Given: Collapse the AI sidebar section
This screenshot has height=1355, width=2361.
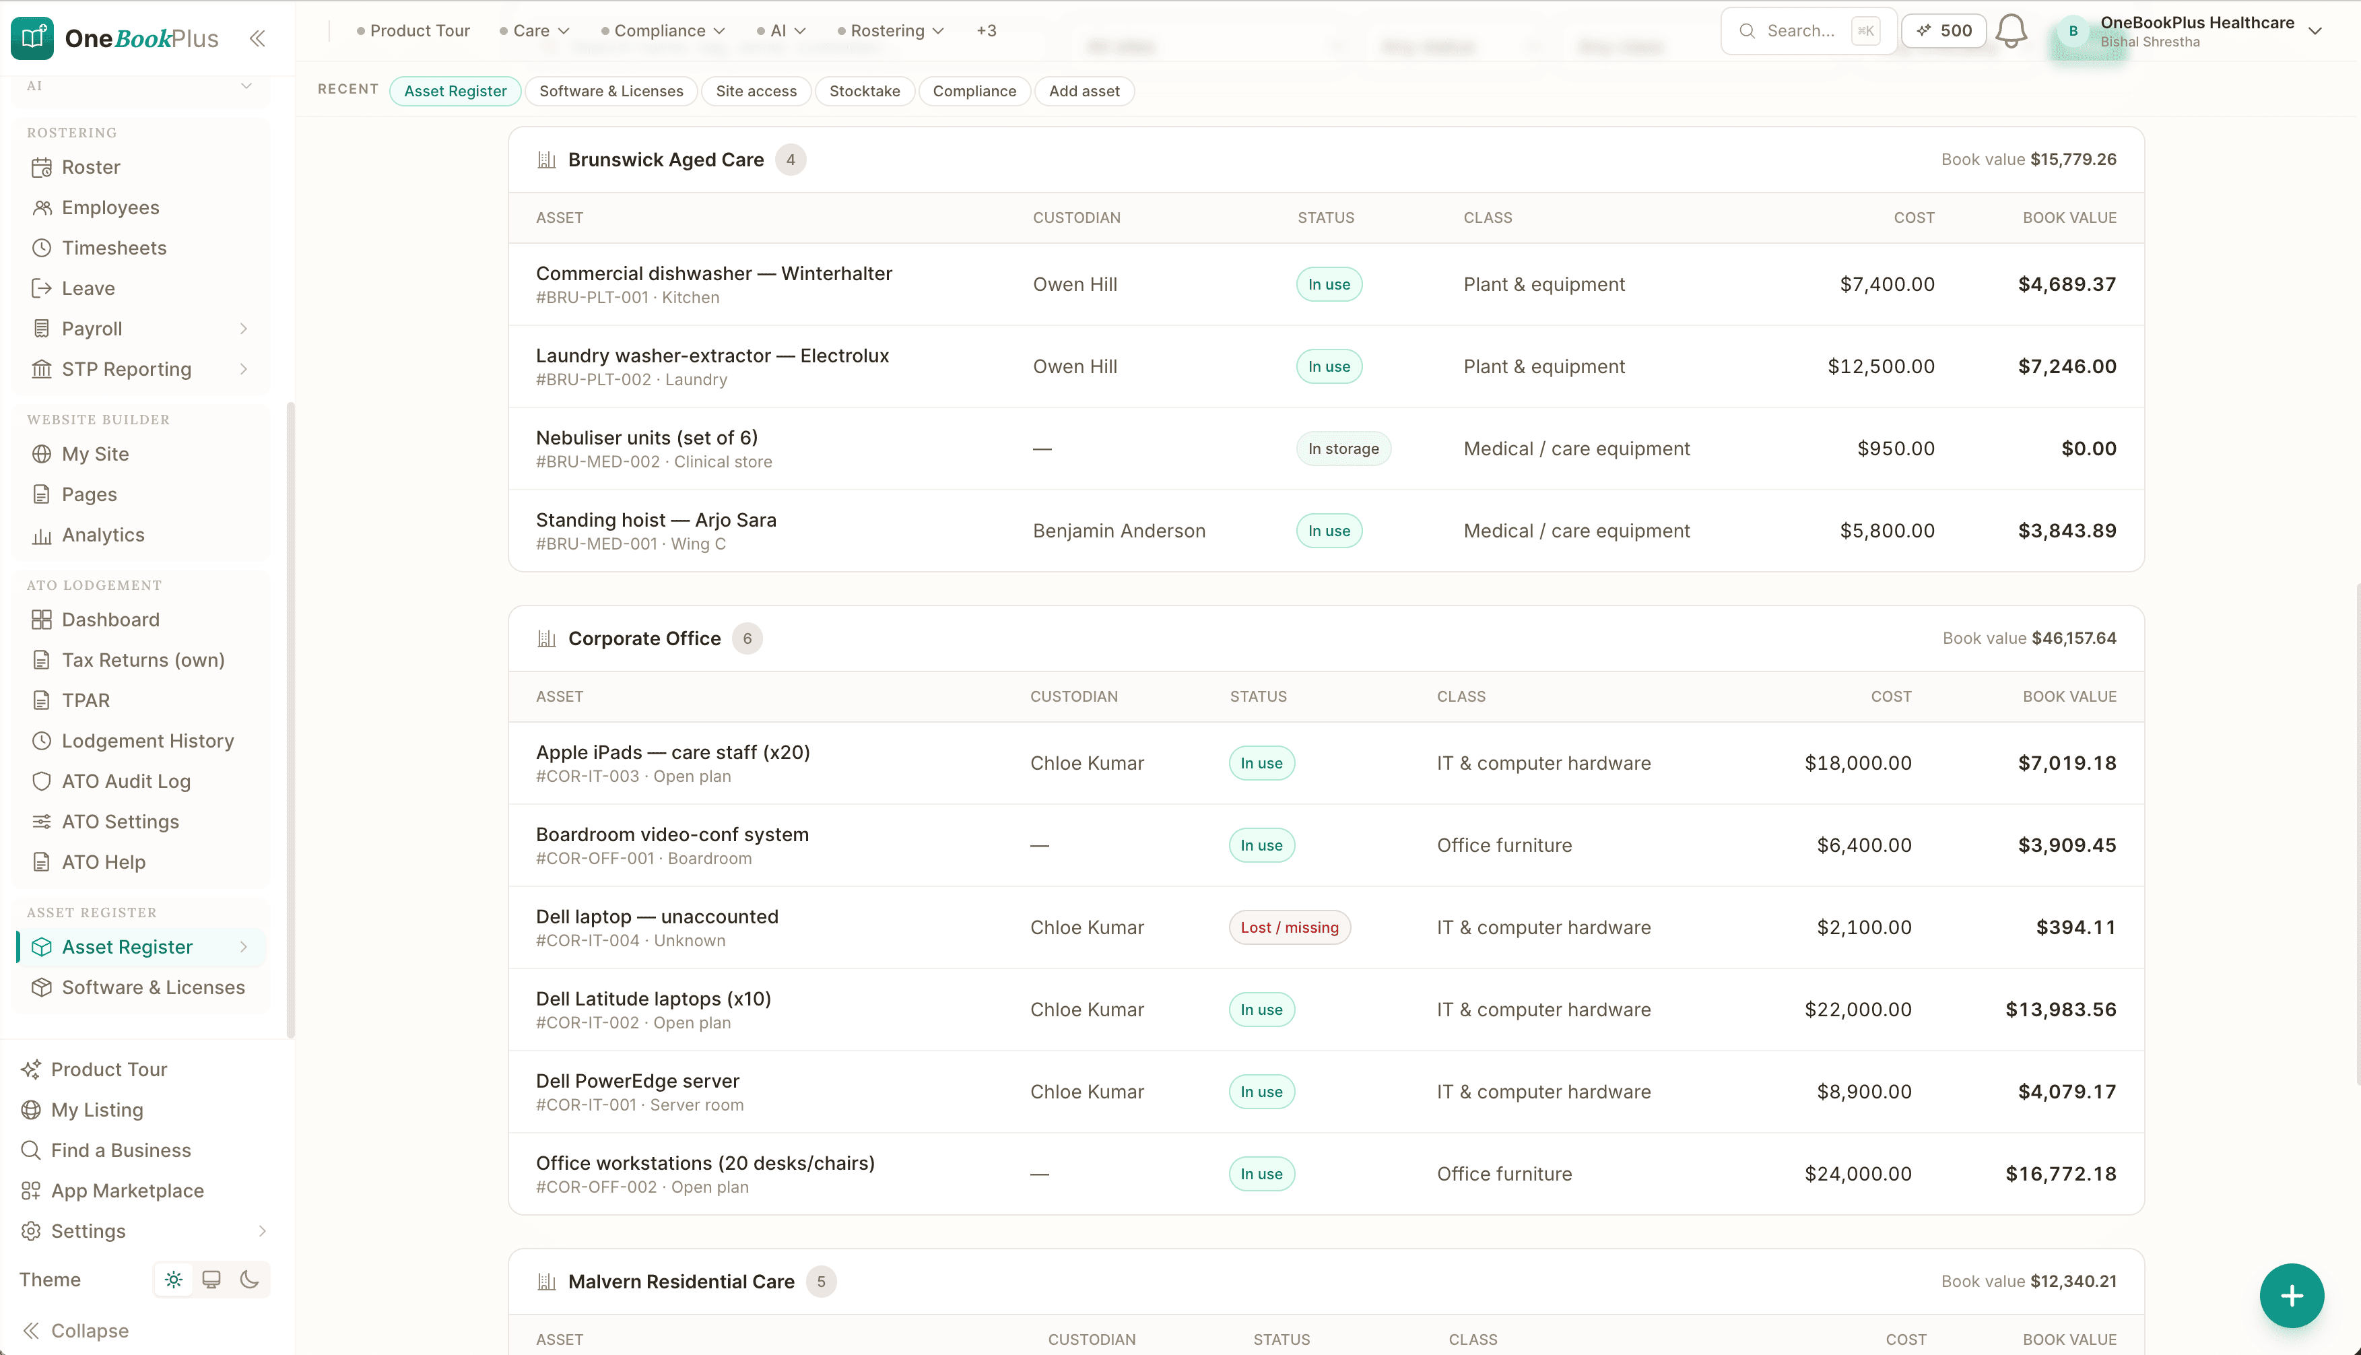Looking at the screenshot, I should pyautogui.click(x=246, y=86).
